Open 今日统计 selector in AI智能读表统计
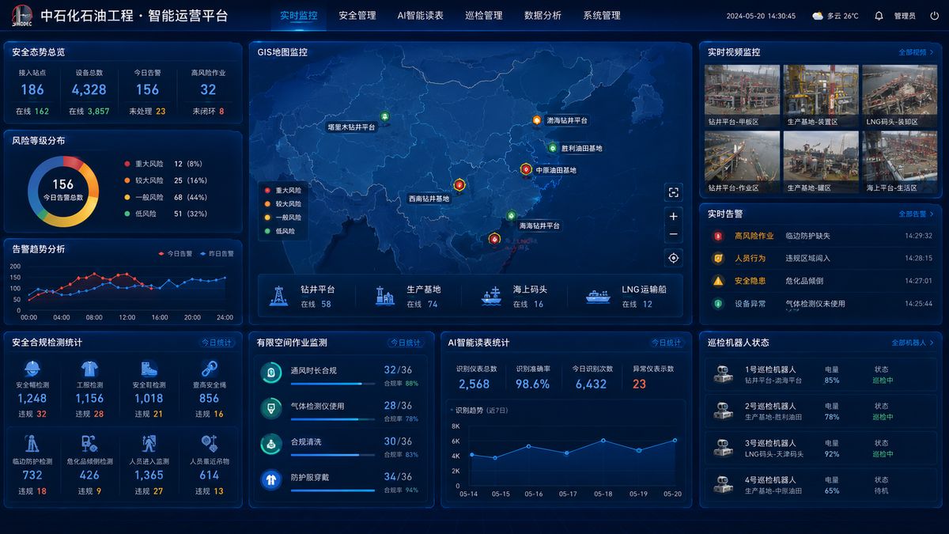This screenshot has width=949, height=534. (667, 343)
